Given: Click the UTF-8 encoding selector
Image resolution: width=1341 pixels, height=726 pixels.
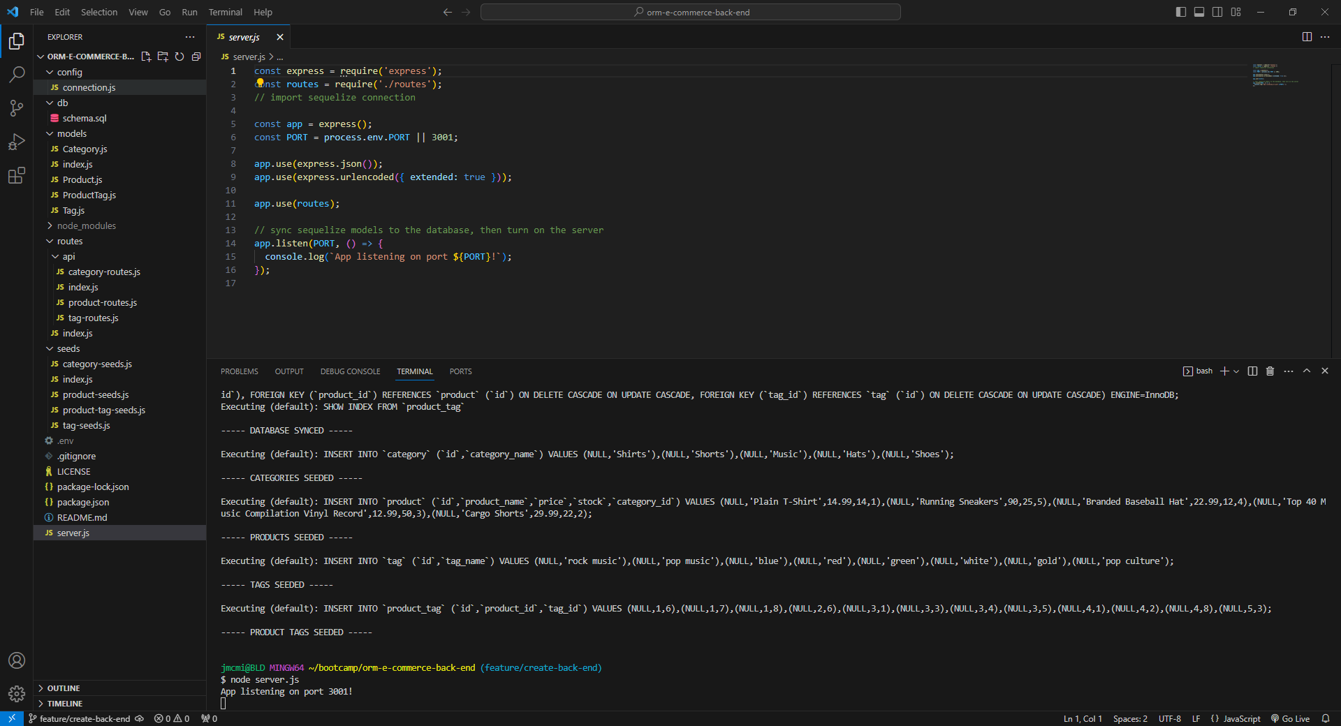Looking at the screenshot, I should click(1170, 719).
